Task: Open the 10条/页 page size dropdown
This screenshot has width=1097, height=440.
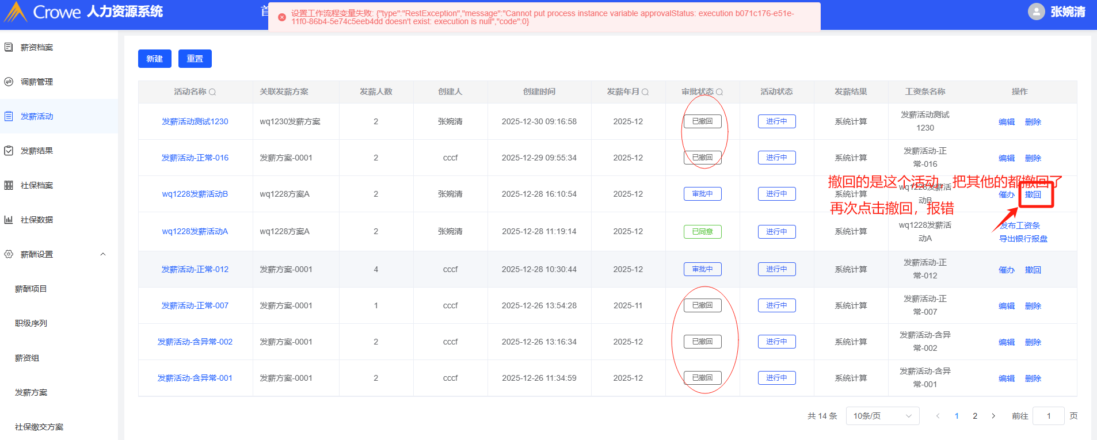Action: click(x=882, y=416)
